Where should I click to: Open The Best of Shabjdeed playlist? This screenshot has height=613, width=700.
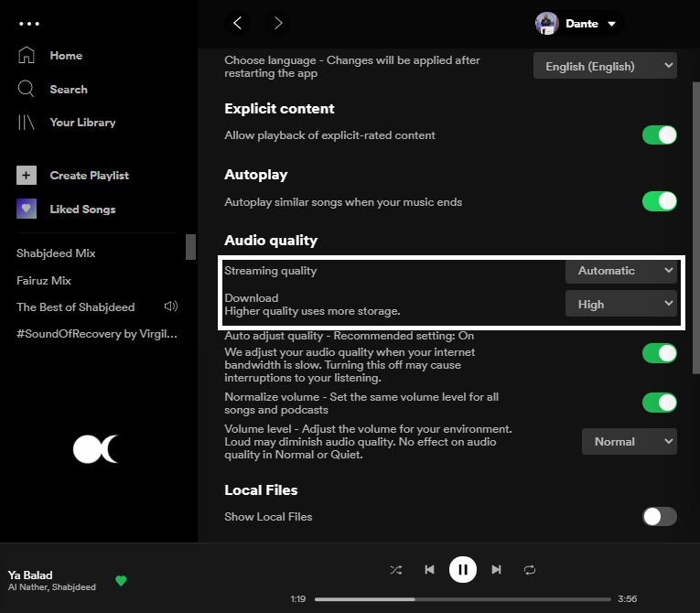75,307
